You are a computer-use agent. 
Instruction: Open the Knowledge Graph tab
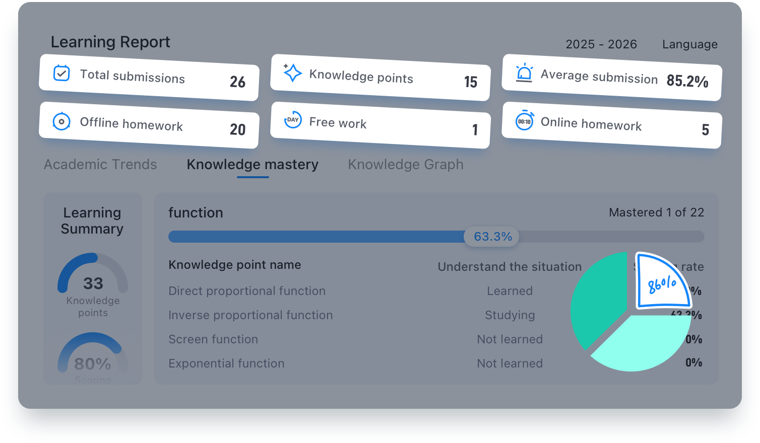[x=405, y=165]
